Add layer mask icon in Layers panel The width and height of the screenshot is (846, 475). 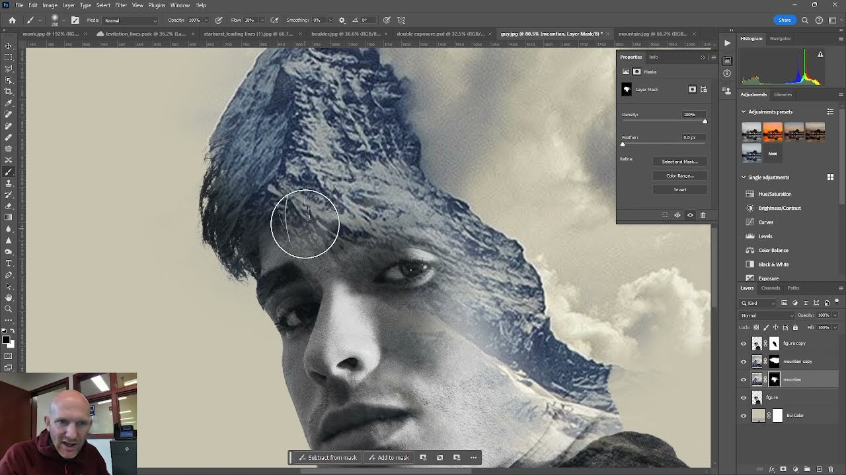point(783,469)
